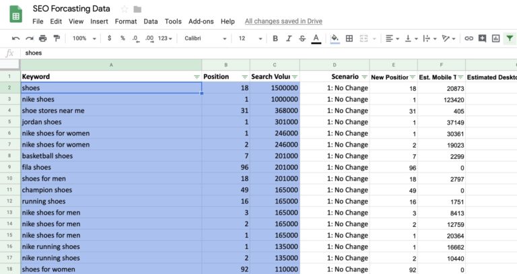The width and height of the screenshot is (517, 274).
Task: Toggle italic formatting
Action: (x=289, y=38)
